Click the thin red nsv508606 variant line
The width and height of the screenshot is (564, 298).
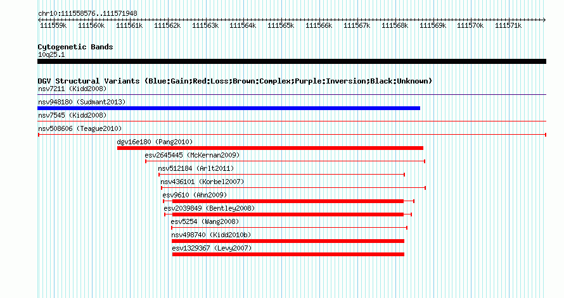tap(292, 135)
